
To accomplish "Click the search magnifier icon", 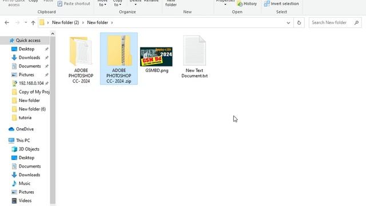I will [356, 23].
